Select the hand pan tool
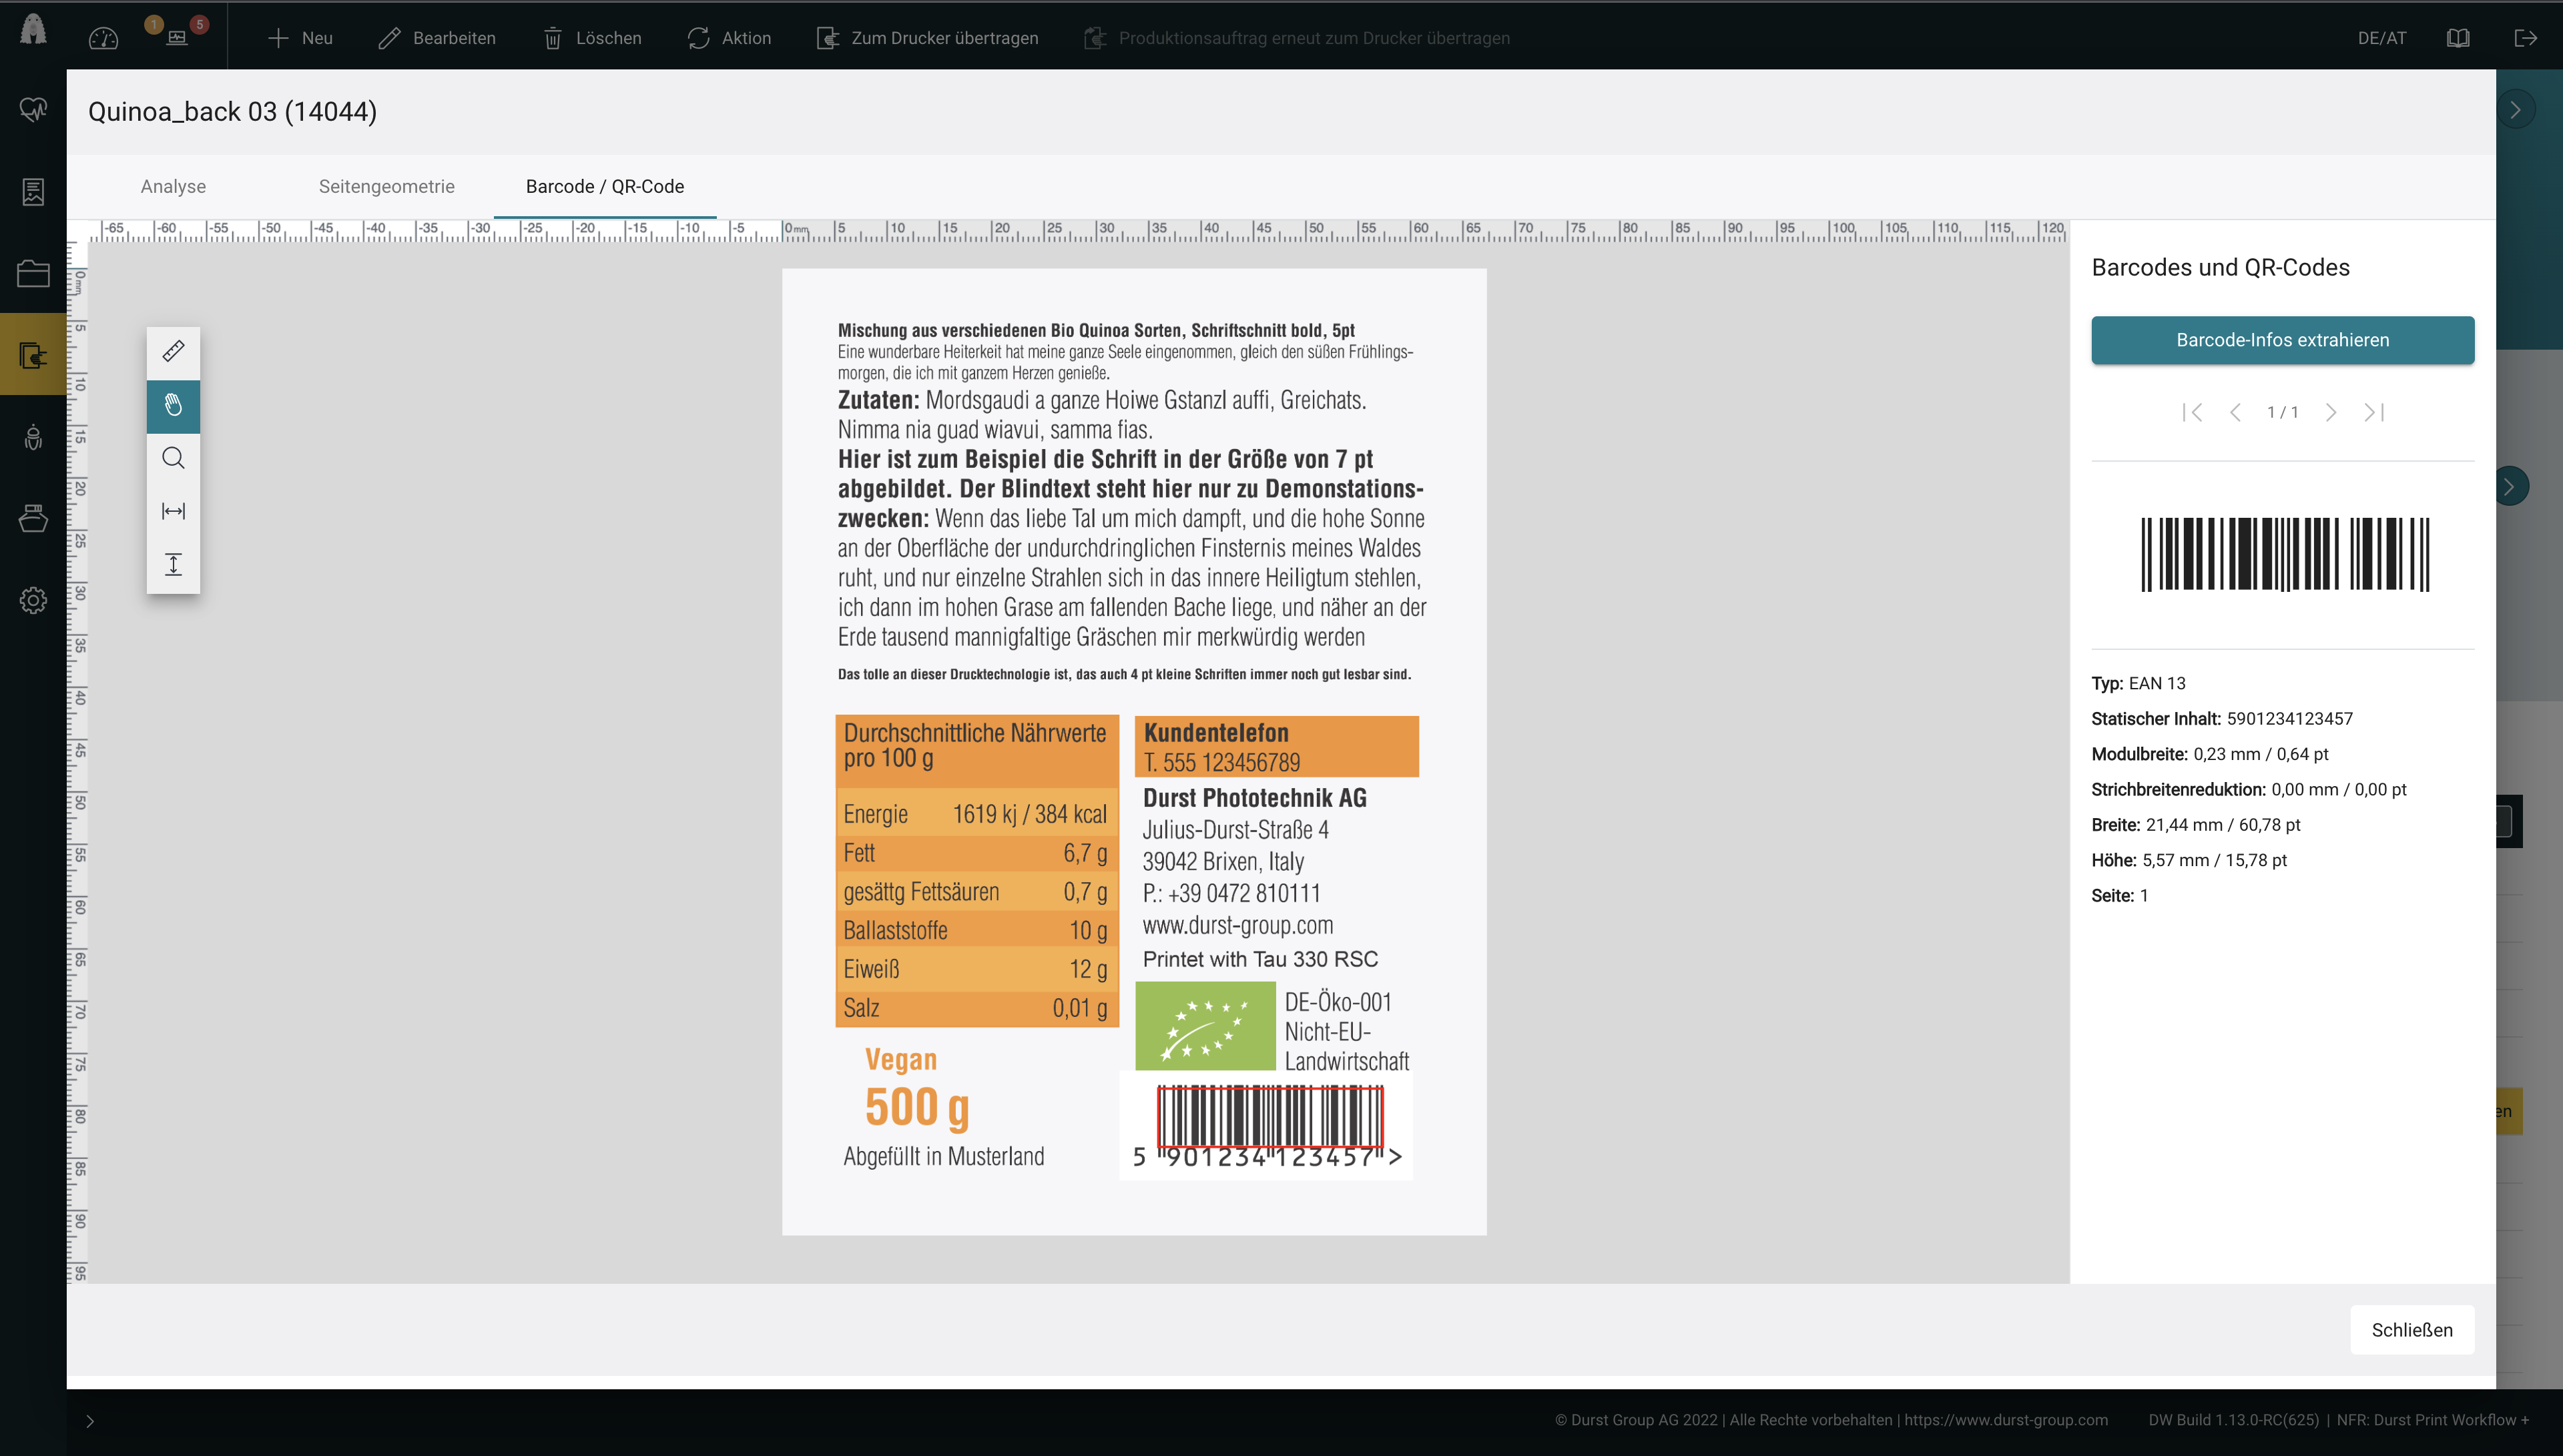The height and width of the screenshot is (1456, 2563). (173, 406)
